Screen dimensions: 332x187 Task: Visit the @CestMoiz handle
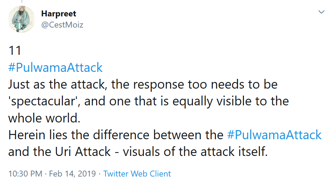click(62, 25)
